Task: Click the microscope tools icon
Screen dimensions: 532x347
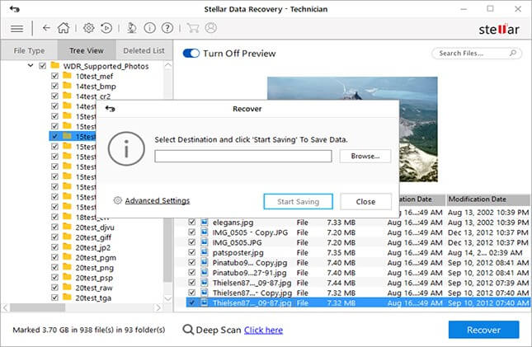Action: pyautogui.click(x=132, y=28)
